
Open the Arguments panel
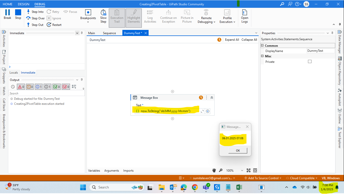coord(112,170)
